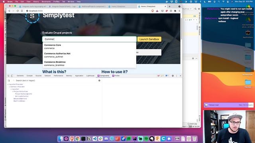Reload the localhost page
Screen dimensions: 255x143
[18, 11]
